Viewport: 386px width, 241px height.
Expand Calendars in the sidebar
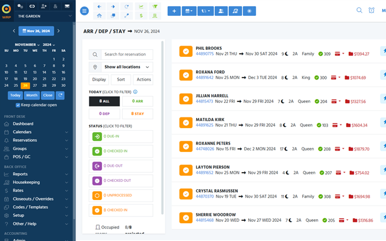click(x=36, y=132)
